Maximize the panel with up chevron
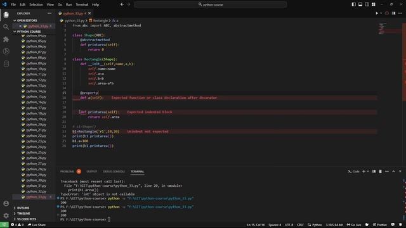This screenshot has height=228, width=406. tap(393, 172)
